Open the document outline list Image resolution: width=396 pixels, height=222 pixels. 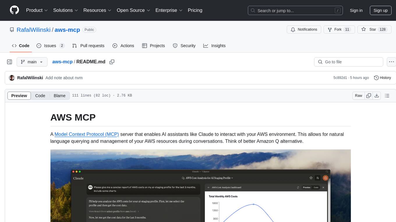coord(387,96)
